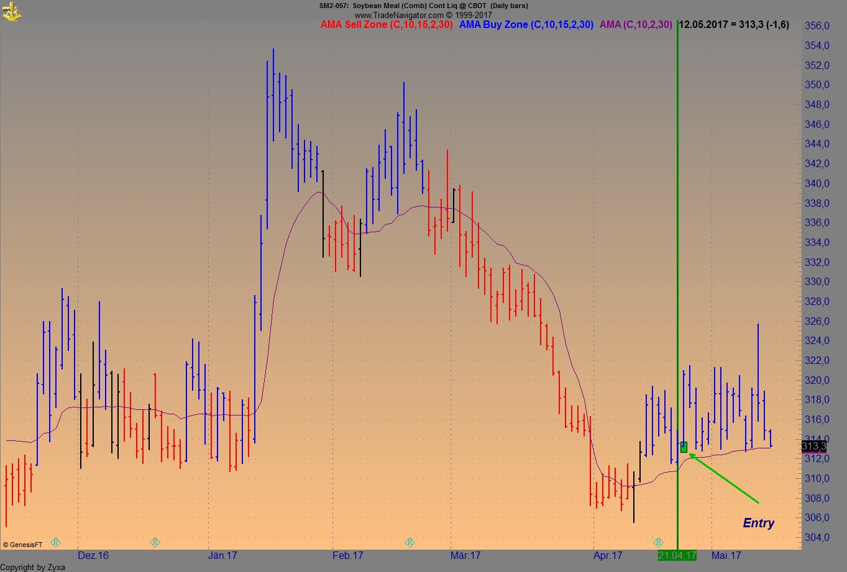Click the Soybean Meal chart title

coord(423,6)
